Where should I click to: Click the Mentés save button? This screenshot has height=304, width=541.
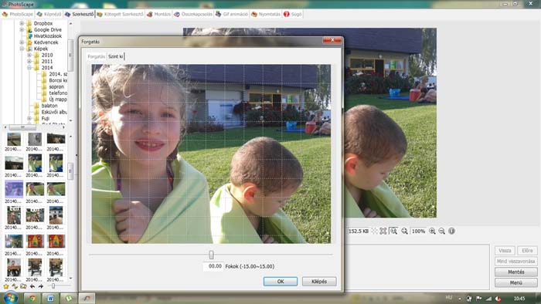515,272
